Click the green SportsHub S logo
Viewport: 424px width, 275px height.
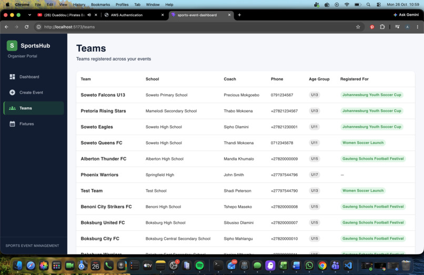click(12, 46)
